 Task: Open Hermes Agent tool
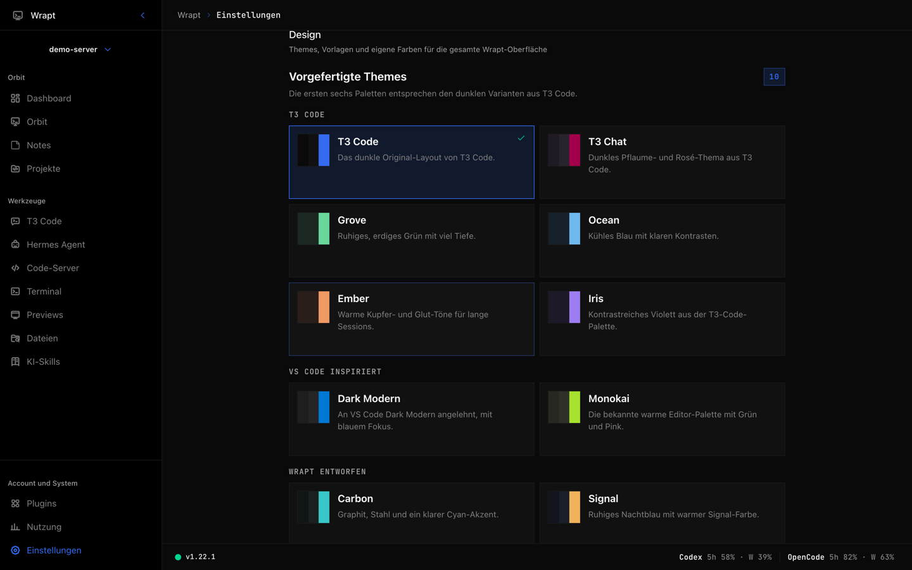click(x=80, y=244)
